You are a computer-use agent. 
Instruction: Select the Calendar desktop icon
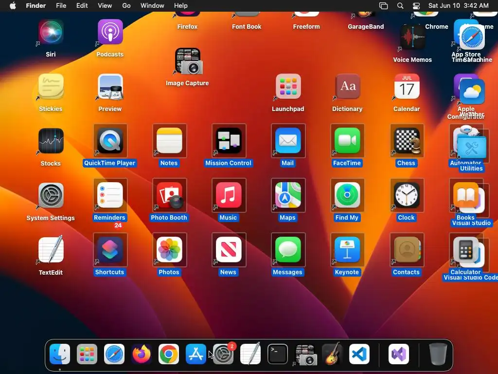pyautogui.click(x=407, y=87)
